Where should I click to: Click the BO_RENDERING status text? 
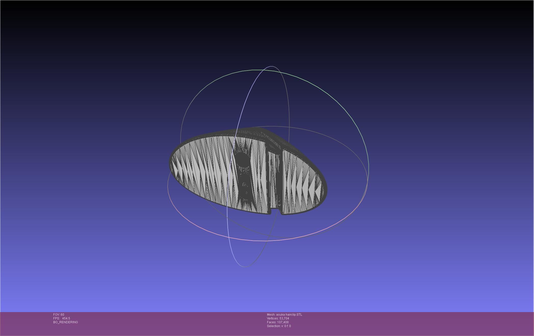pyautogui.click(x=65, y=322)
